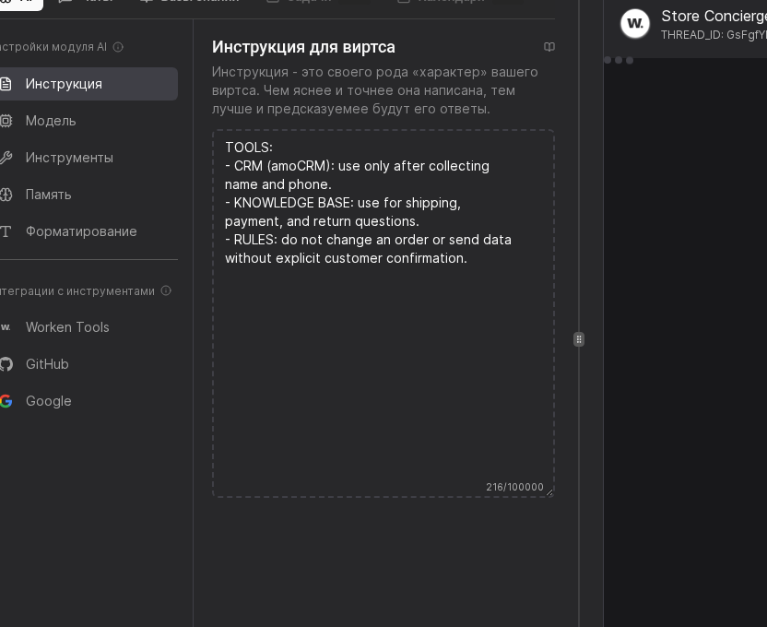767x627 pixels.
Task: Click the info icon beside the AI module settings header
Action: pos(118,47)
